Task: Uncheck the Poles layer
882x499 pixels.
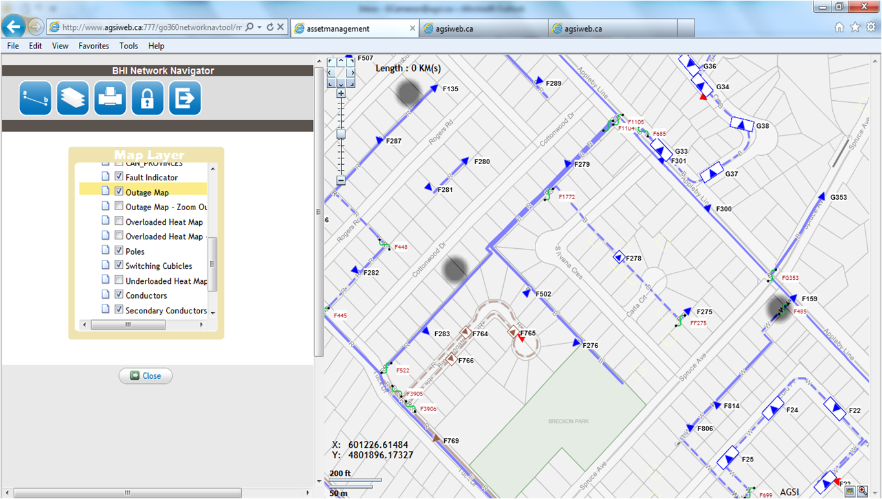Action: point(119,251)
